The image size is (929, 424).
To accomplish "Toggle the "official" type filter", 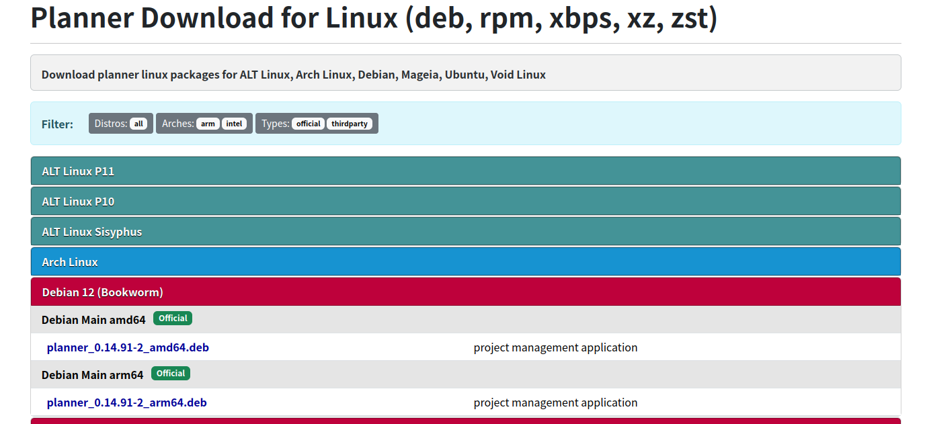I will [x=309, y=124].
